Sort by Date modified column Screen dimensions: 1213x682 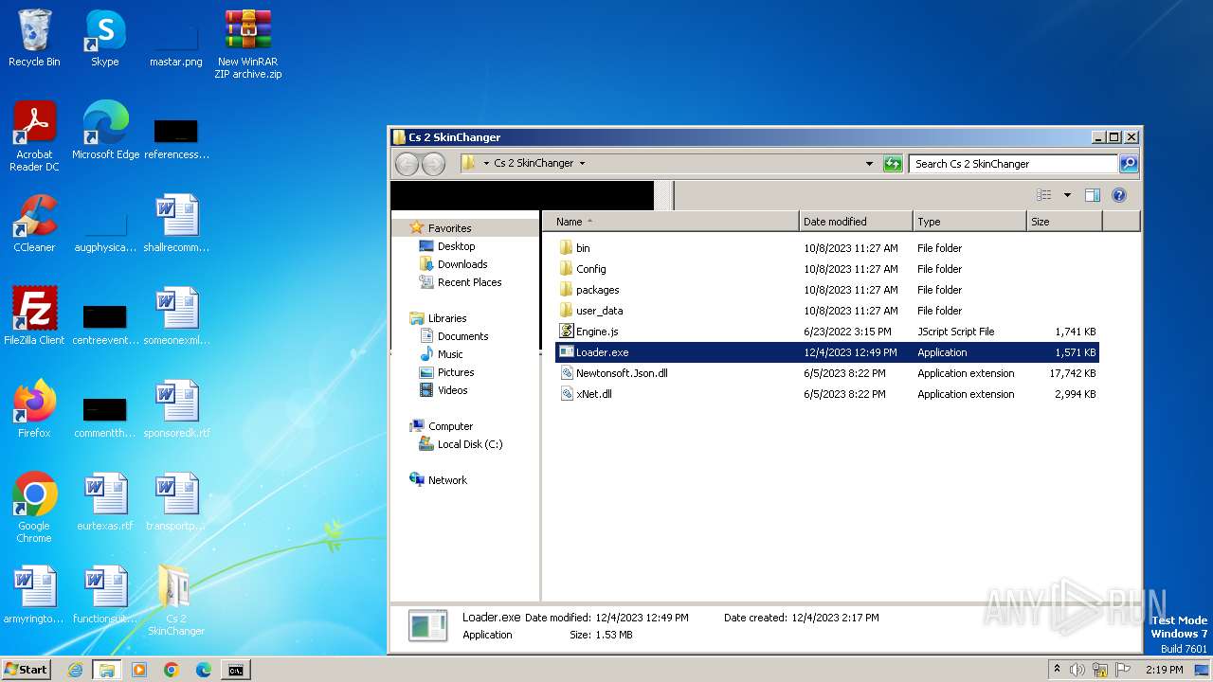[856, 222]
